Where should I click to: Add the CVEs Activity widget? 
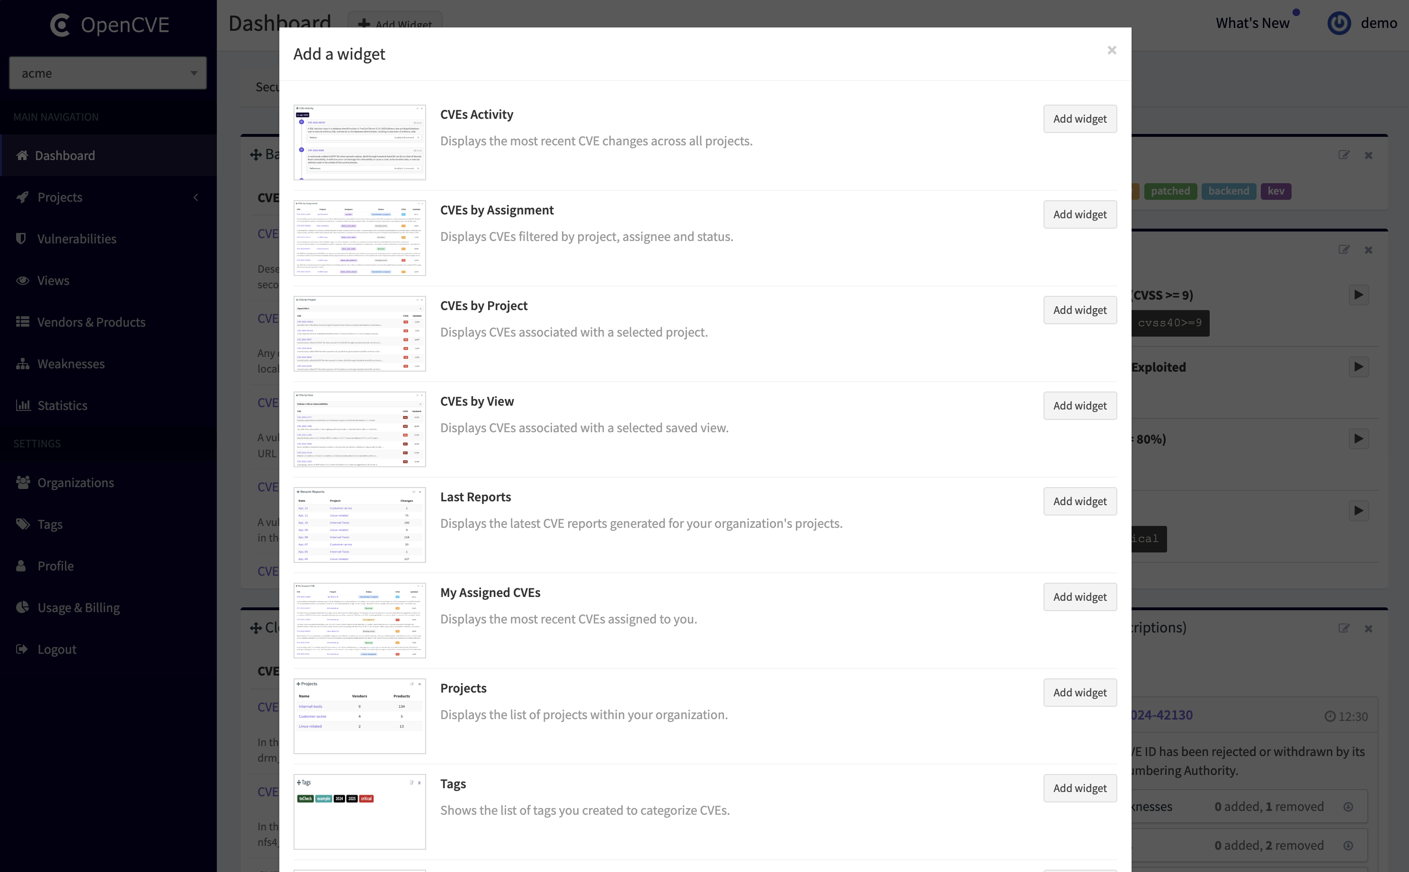pos(1079,119)
